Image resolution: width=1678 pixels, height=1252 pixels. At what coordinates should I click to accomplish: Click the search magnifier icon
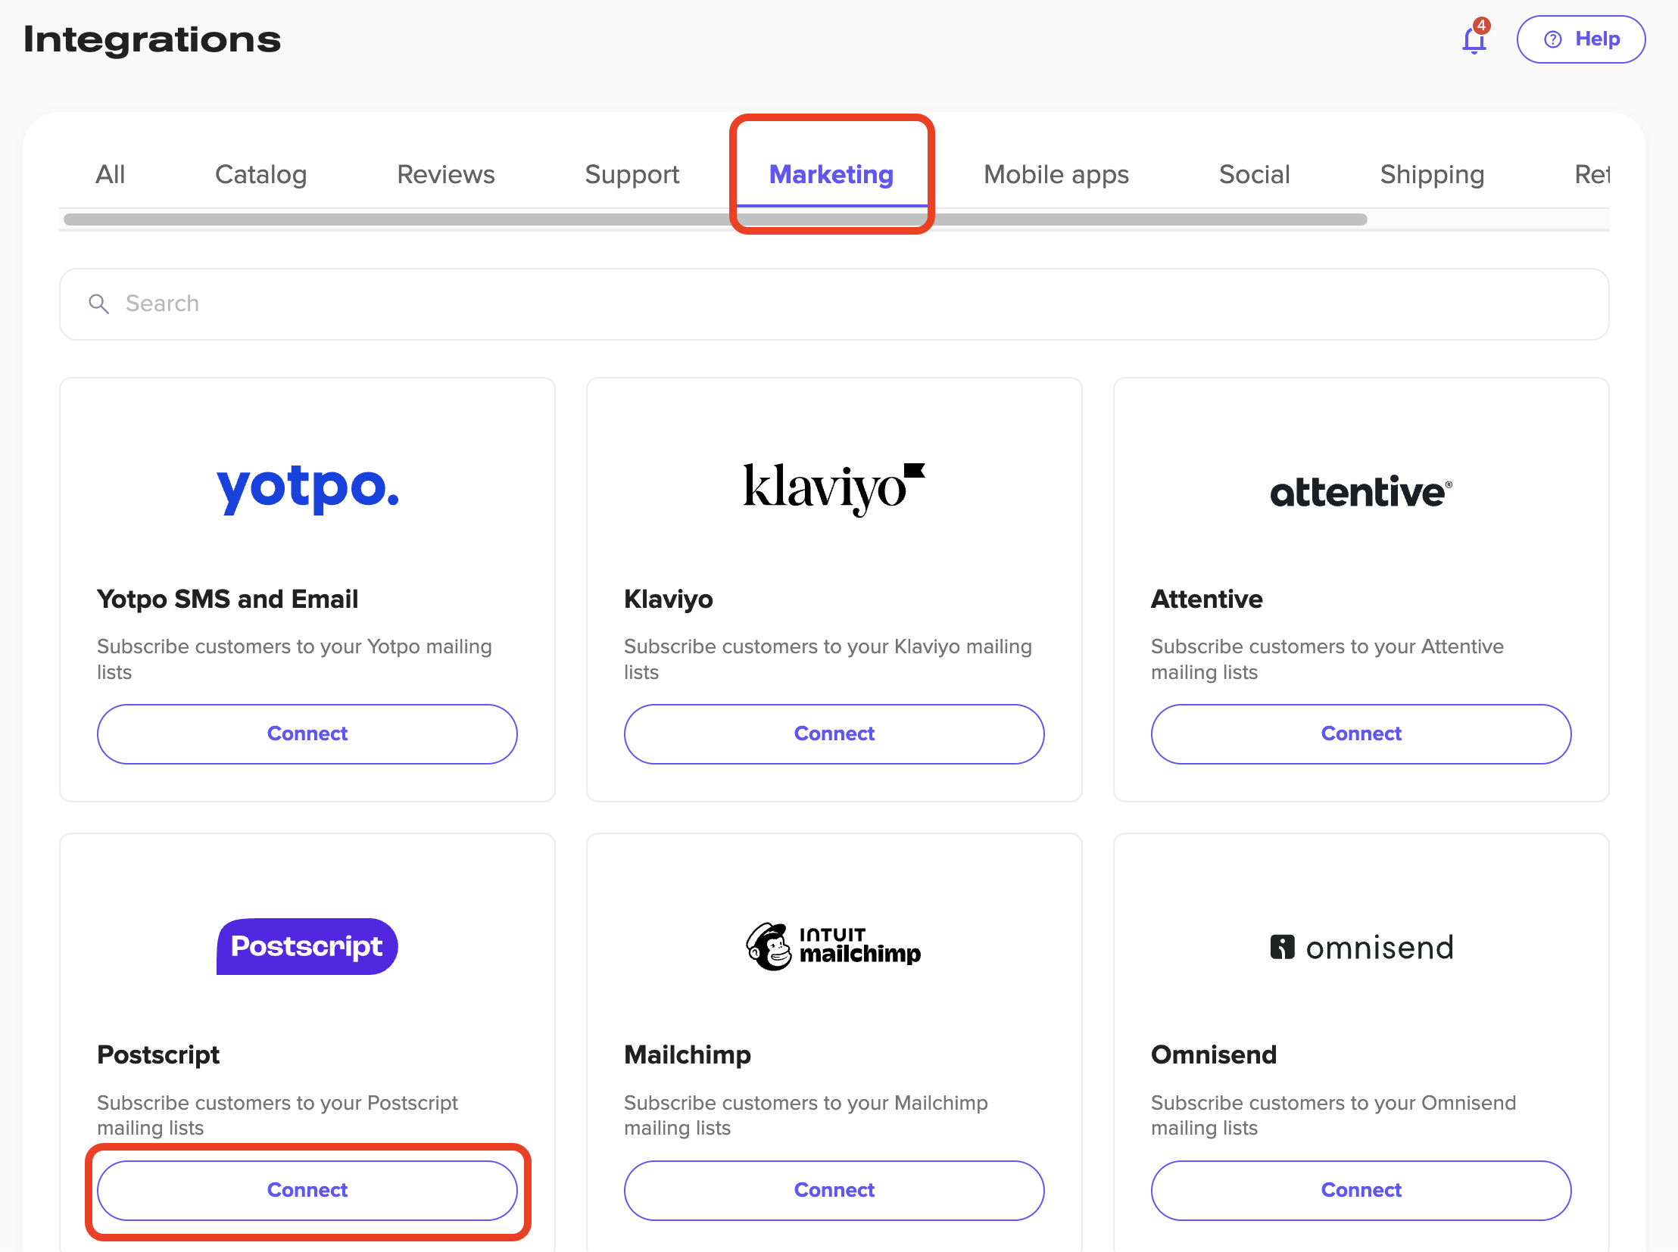[x=98, y=304]
